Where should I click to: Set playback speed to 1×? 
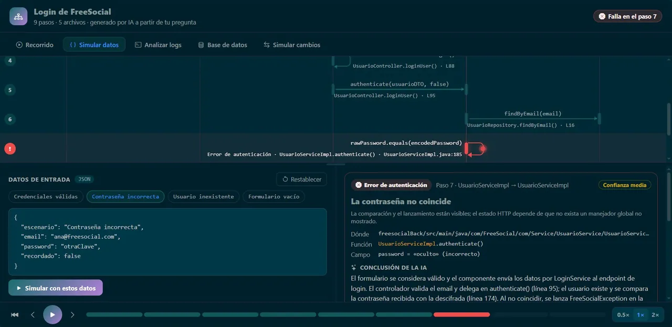(640, 314)
